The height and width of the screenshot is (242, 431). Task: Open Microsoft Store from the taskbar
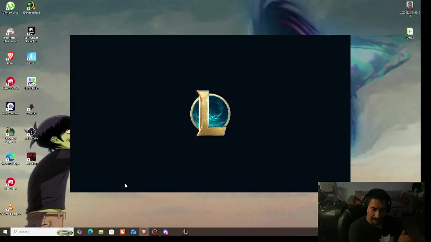(112, 232)
